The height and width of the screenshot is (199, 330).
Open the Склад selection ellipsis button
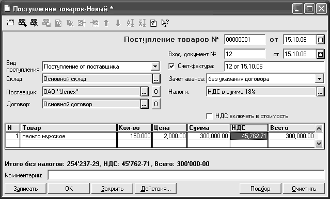pyautogui.click(x=156, y=79)
